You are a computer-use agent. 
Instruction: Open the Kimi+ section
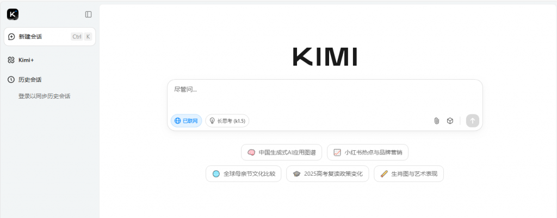[x=21, y=60]
